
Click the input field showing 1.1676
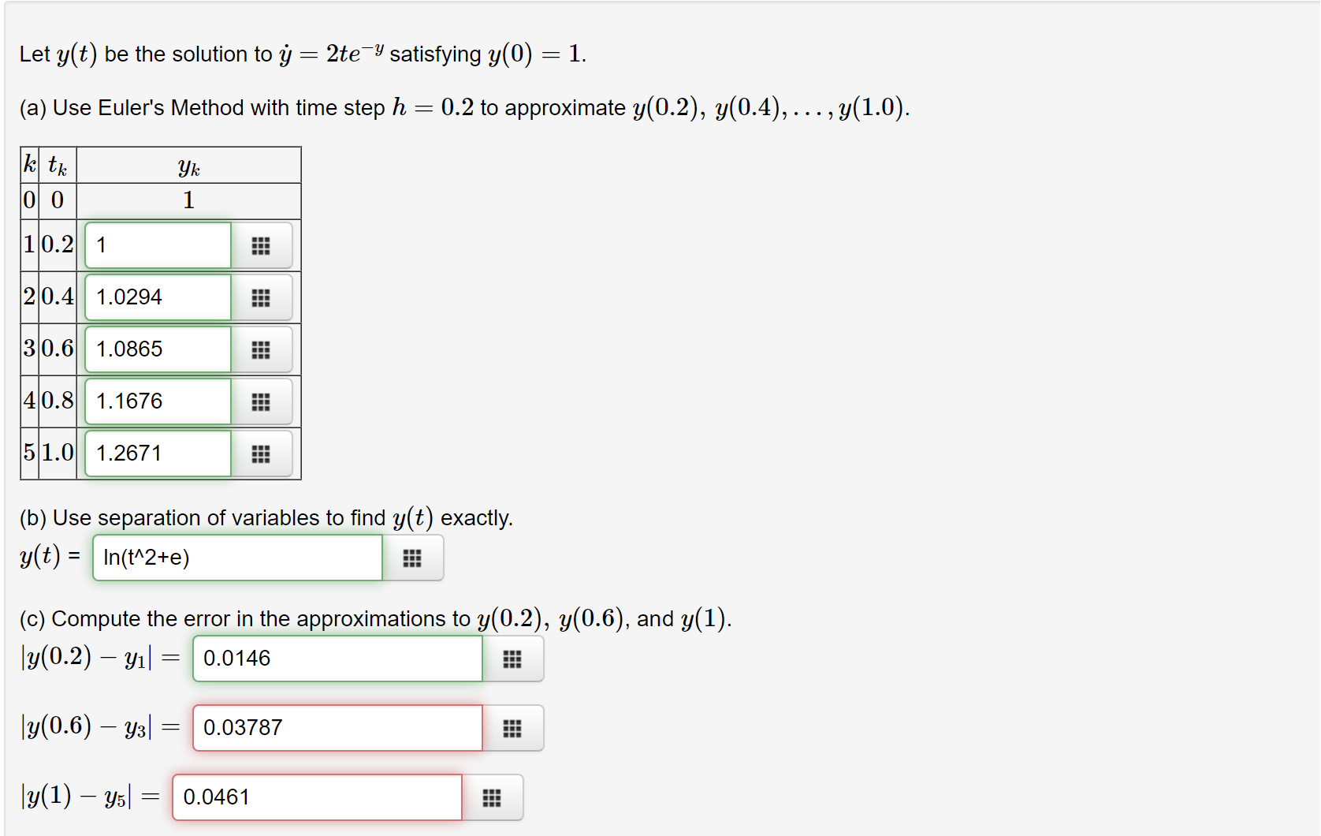[x=157, y=401]
